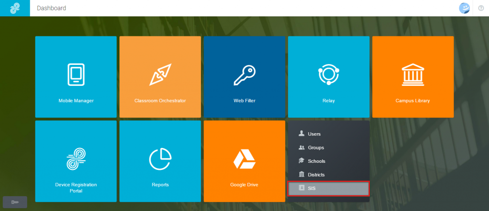This screenshot has height=211, width=489.
Task: Click the Schools graduation cap icon
Action: point(301,161)
